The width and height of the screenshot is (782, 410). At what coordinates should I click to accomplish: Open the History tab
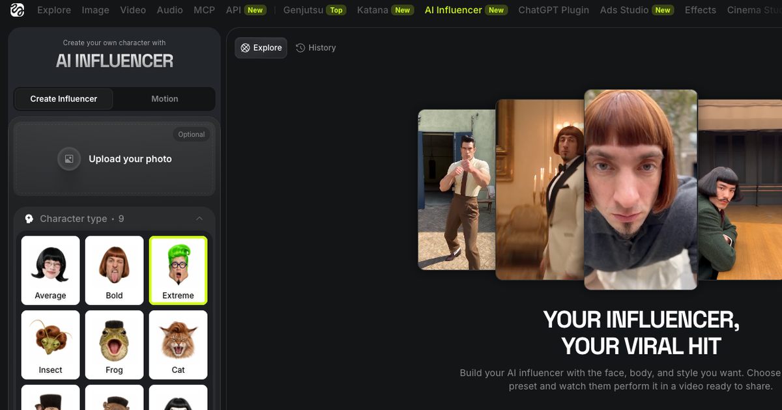pos(316,48)
